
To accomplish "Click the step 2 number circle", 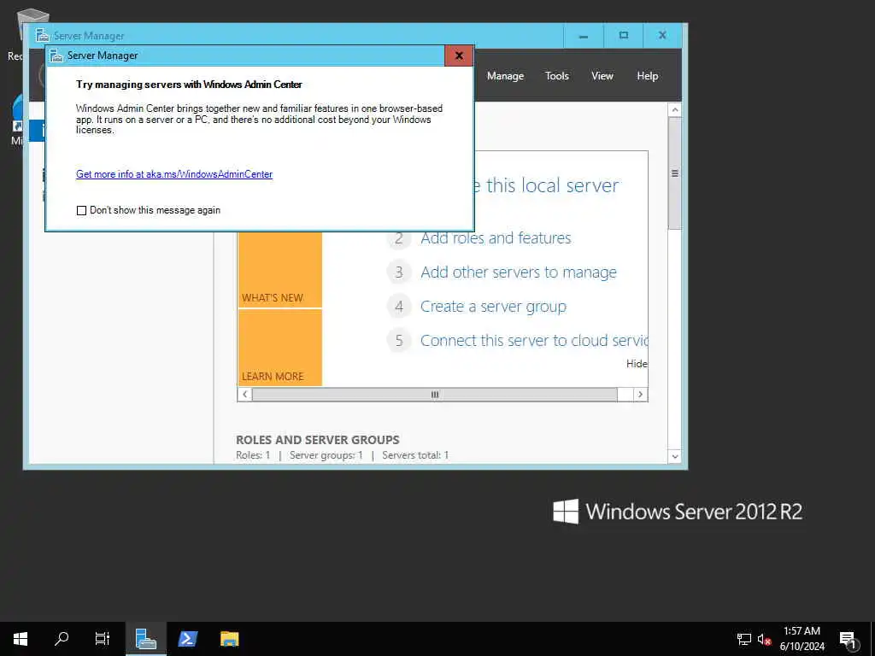I will coord(399,238).
